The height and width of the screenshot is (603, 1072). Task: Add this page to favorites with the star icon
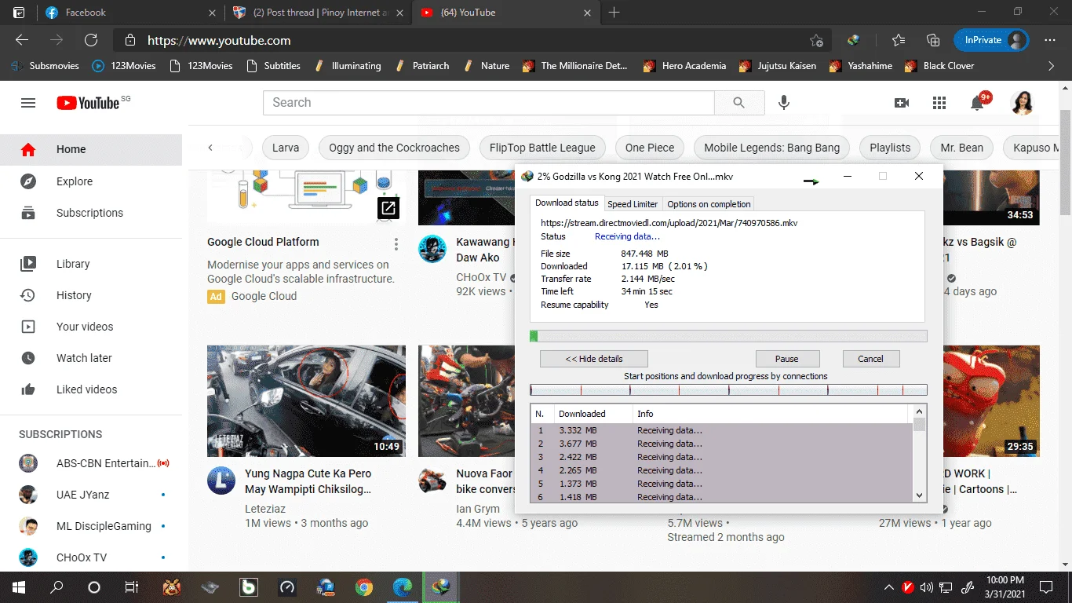817,40
